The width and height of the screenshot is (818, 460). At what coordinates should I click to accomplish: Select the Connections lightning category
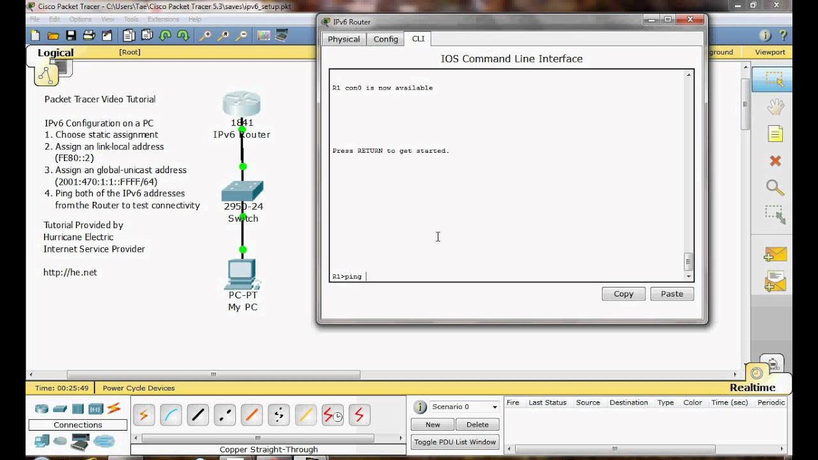pyautogui.click(x=114, y=408)
